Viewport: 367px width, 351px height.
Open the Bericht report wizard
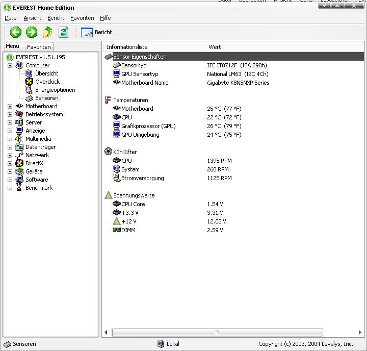96,32
